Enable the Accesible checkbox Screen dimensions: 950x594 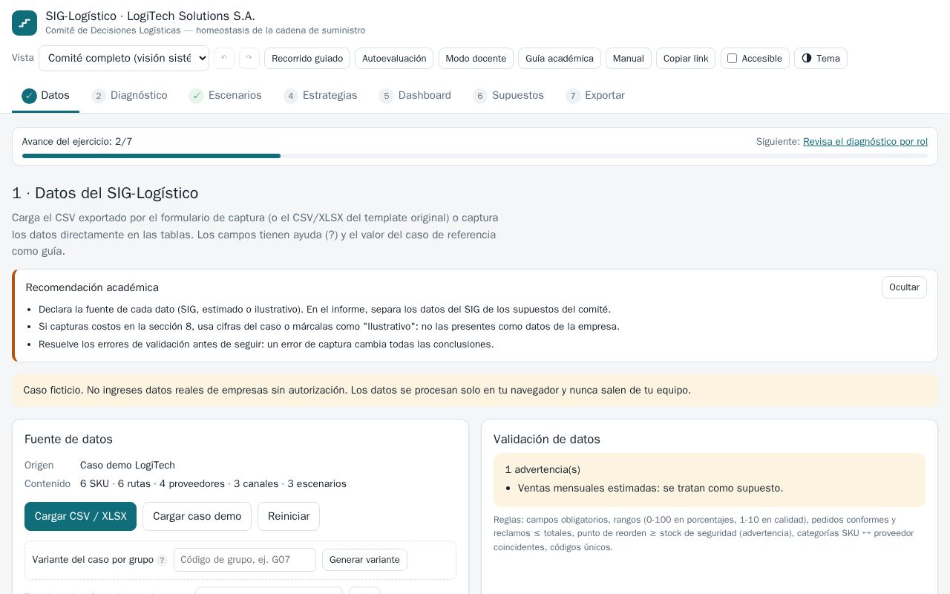click(733, 59)
